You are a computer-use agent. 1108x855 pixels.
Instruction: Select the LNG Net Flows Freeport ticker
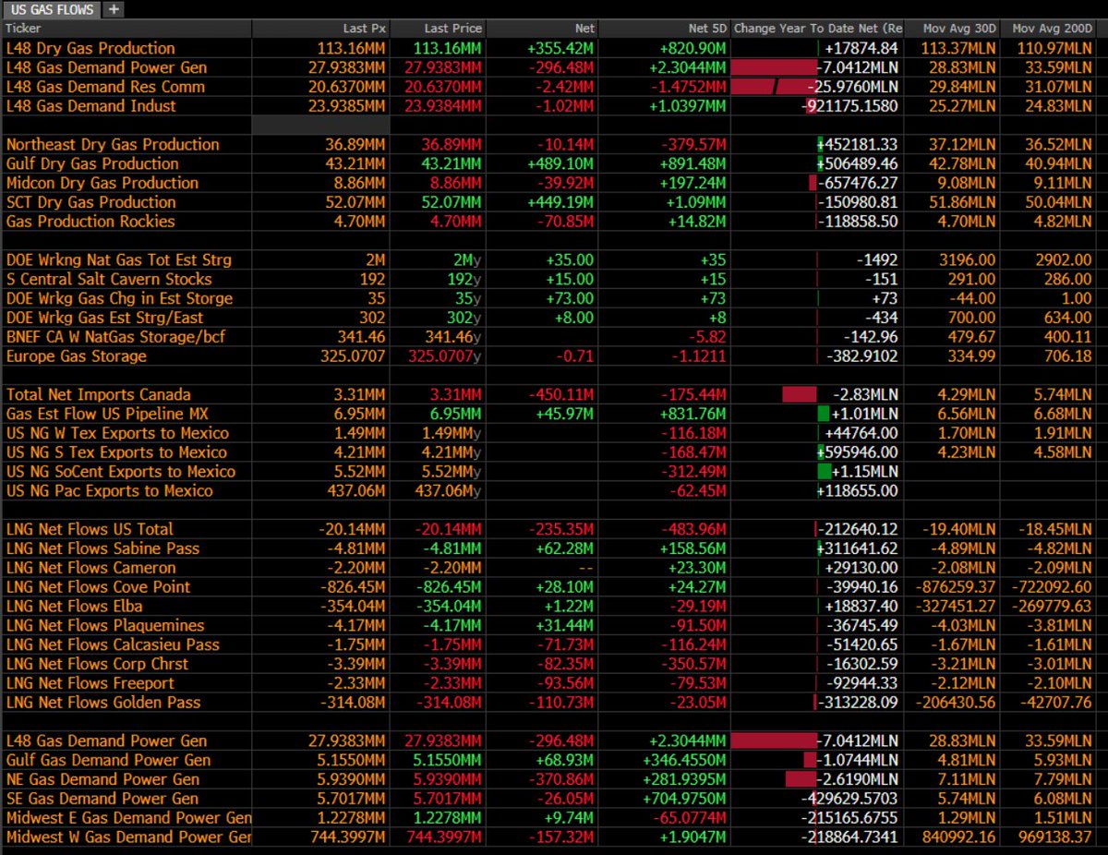[x=90, y=684]
